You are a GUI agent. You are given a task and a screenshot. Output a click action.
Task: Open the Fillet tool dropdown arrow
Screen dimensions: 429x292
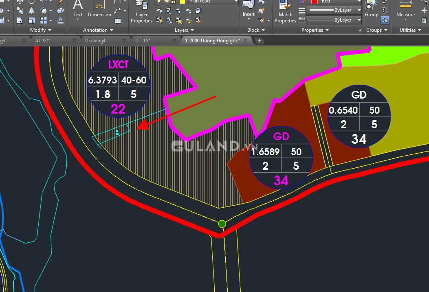click(51, 11)
